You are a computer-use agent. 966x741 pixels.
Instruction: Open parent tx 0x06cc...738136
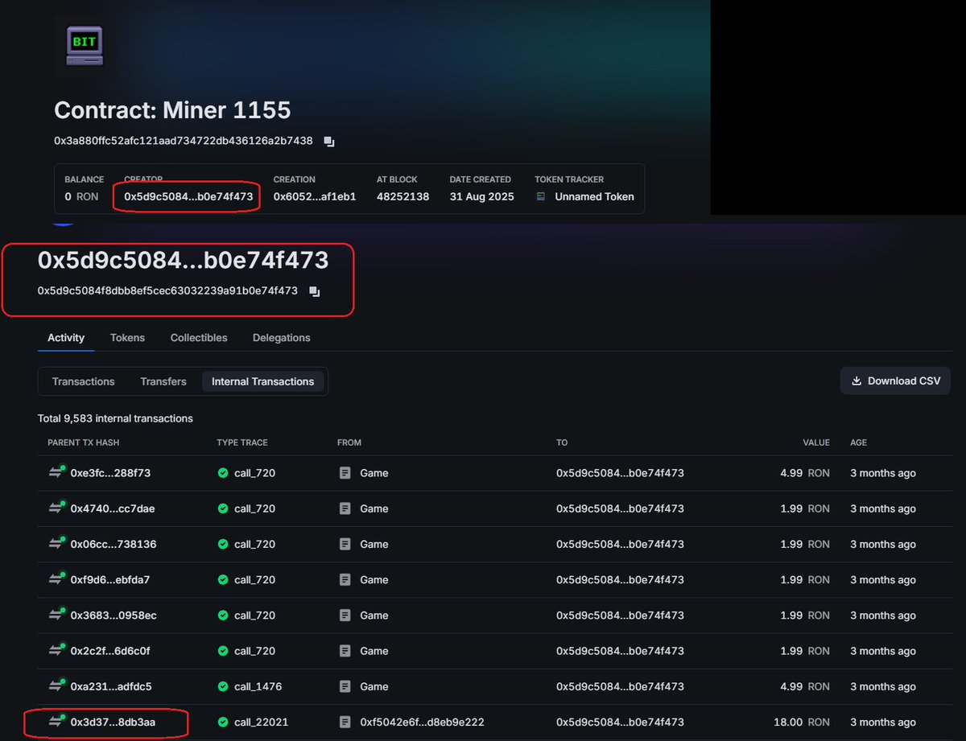[114, 544]
